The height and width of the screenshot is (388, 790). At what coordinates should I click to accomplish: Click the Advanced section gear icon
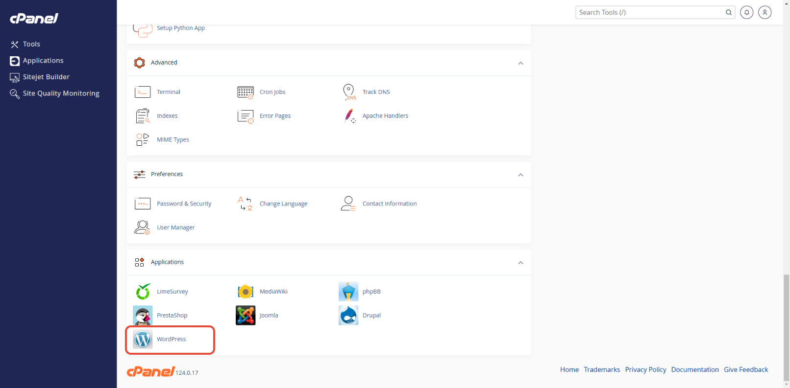(x=140, y=63)
